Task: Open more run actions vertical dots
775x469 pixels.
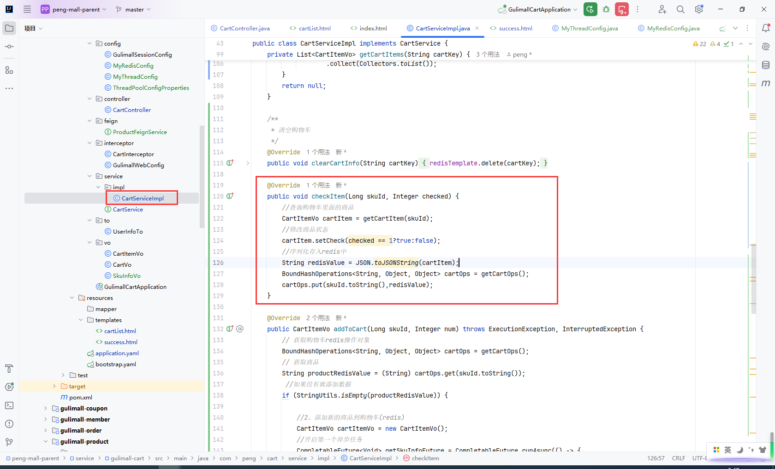Action: tap(638, 9)
